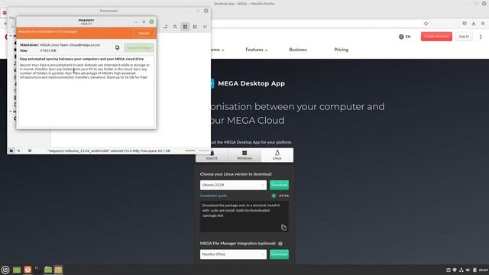The width and height of the screenshot is (489, 275).
Task: Open the MEGA three-dot menu
Action: (481, 37)
